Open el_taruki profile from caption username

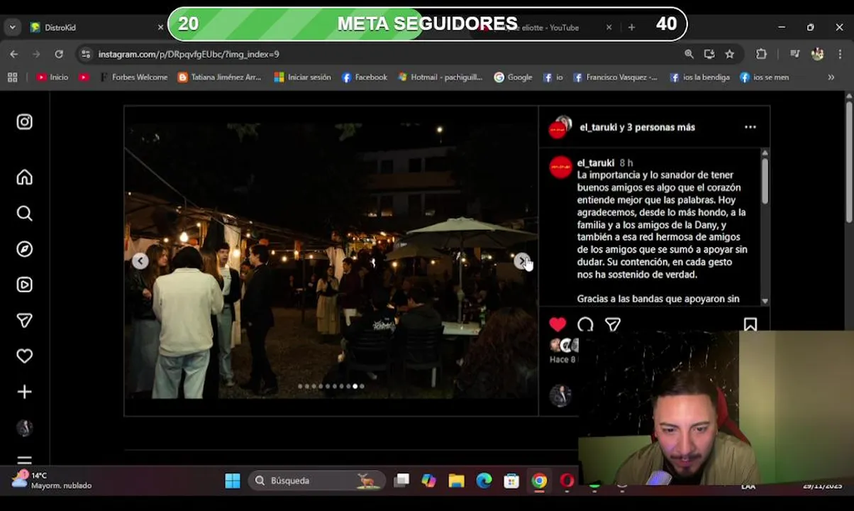point(596,163)
